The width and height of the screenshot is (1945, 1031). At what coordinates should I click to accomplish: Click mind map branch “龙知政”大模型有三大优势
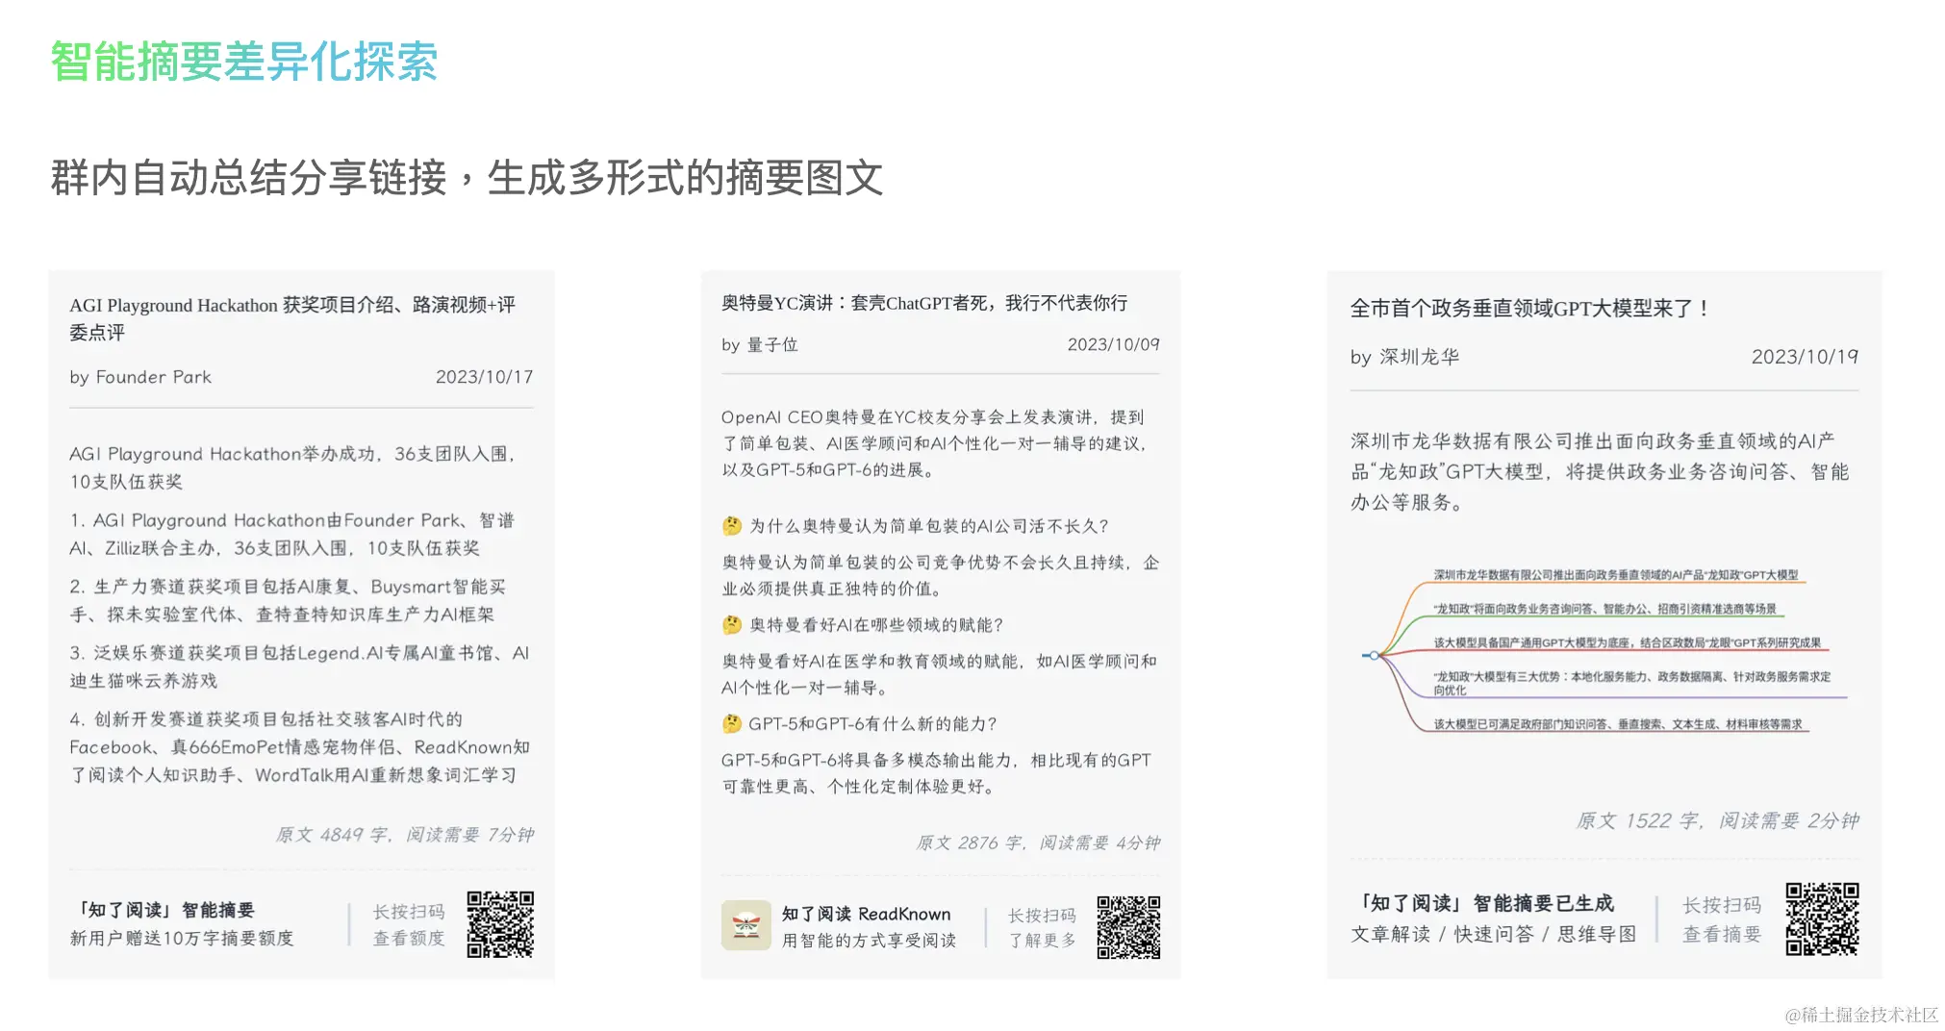pyautogui.click(x=1631, y=683)
